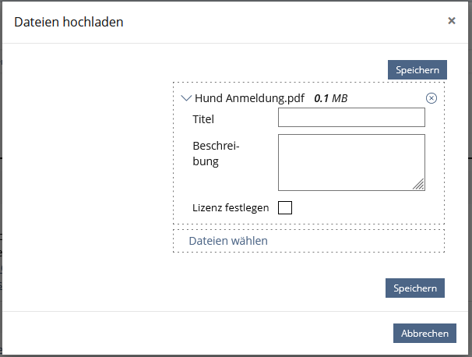Image resolution: width=472 pixels, height=357 pixels.
Task: Collapse the Hund Anmeldung.pdf details chevron
Action: pos(185,98)
